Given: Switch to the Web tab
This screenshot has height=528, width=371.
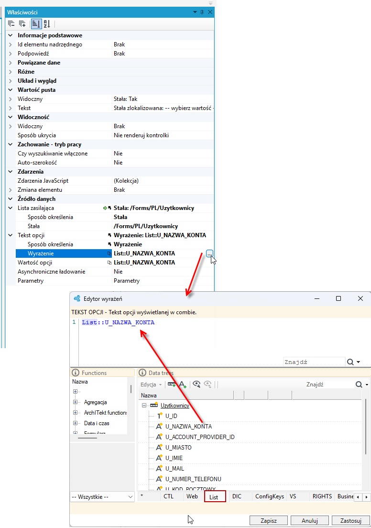Looking at the screenshot, I should (192, 496).
